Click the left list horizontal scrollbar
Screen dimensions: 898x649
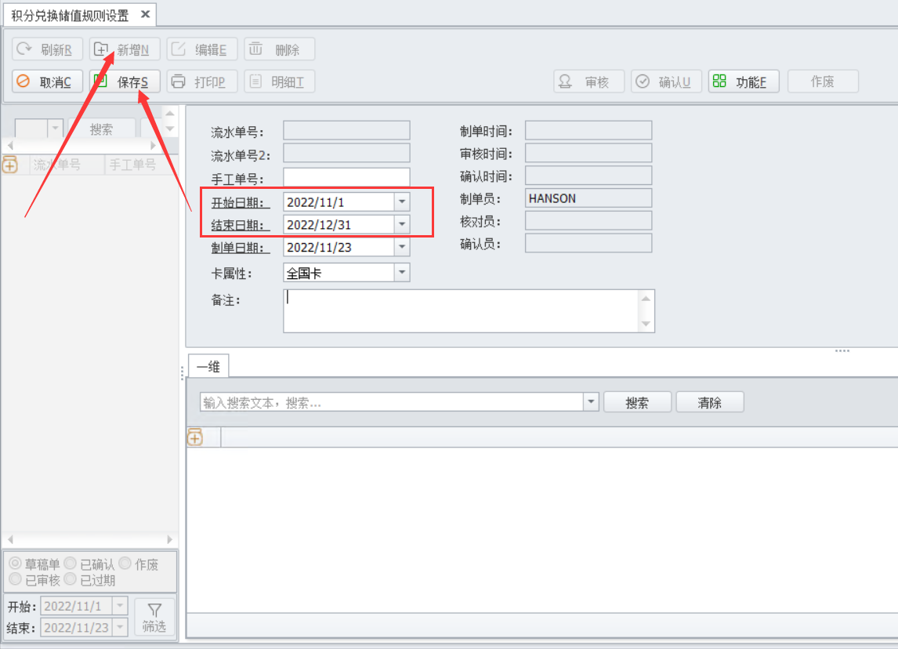(x=89, y=540)
